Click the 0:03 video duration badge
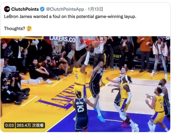174x135 pixels. tap(10, 125)
